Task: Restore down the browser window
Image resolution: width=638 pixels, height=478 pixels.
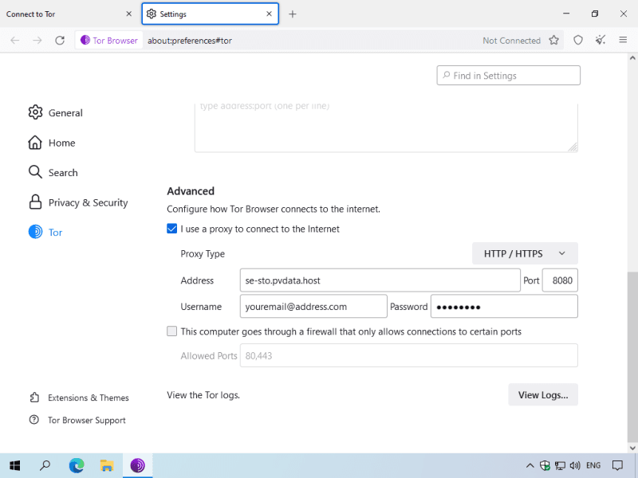Action: pos(595,14)
